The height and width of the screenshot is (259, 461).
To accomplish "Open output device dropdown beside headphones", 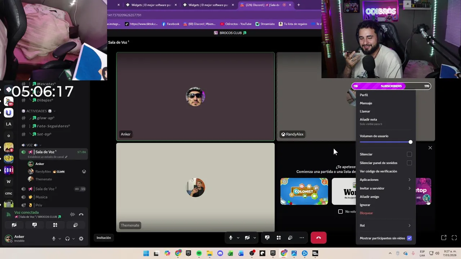I will tap(73, 238).
